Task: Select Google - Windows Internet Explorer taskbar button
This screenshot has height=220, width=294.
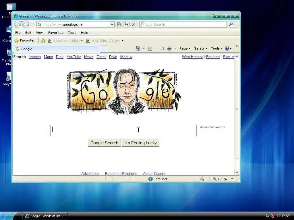Action: pos(45,216)
